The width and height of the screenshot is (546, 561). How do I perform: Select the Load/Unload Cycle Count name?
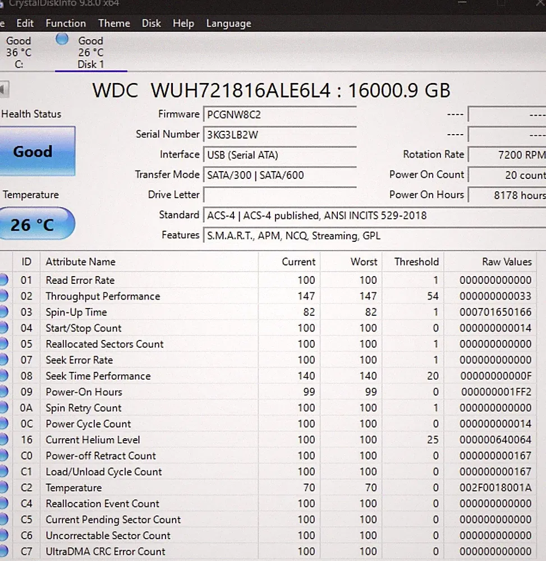(104, 472)
